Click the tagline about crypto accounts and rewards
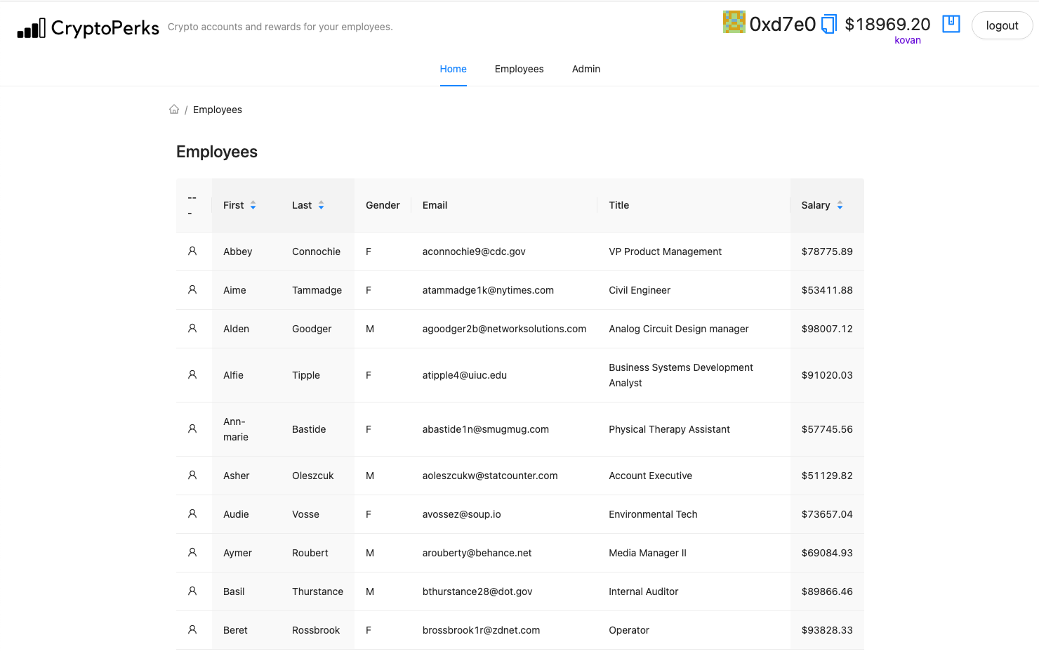The width and height of the screenshot is (1039, 654). pyautogui.click(x=280, y=27)
